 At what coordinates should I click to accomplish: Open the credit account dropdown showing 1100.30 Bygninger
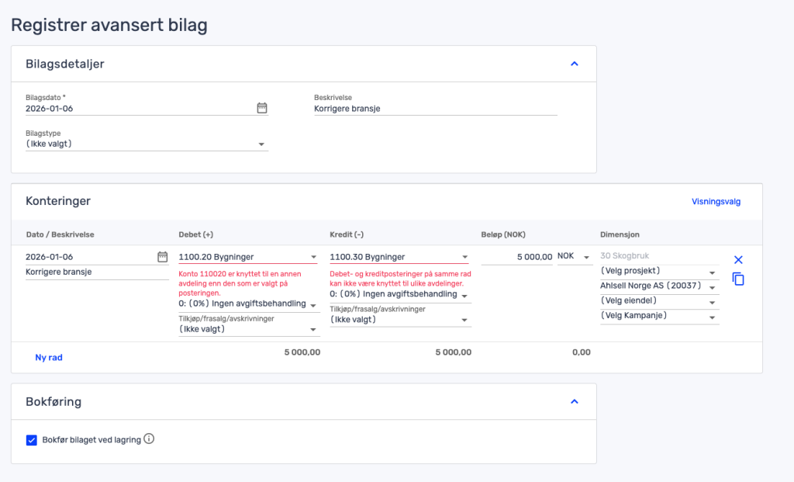464,255
